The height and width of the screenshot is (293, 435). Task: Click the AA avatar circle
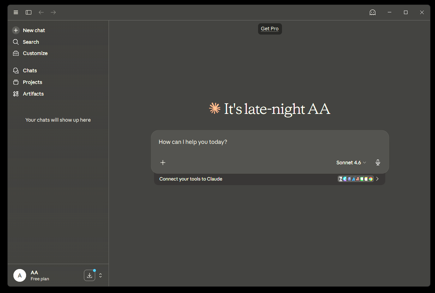pyautogui.click(x=20, y=275)
